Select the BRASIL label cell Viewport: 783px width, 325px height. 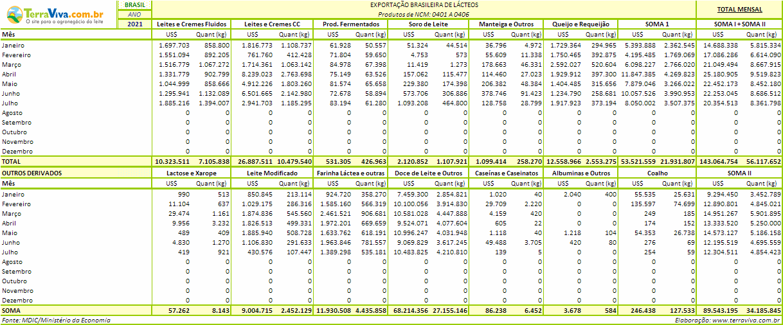click(135, 4)
